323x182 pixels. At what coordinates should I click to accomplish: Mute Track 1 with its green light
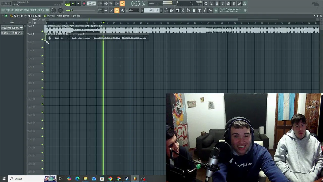coord(42,31)
